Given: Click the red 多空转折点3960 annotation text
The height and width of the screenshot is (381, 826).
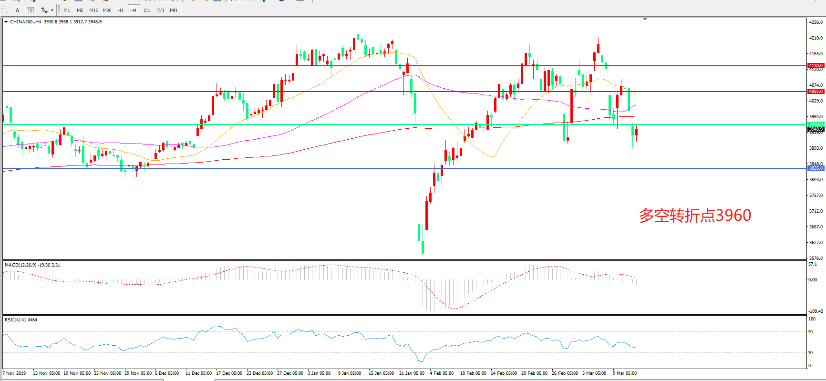Looking at the screenshot, I should click(695, 216).
